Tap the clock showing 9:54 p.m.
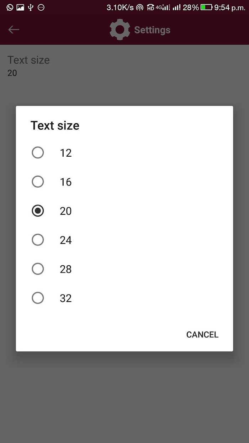The width and height of the screenshot is (249, 443). pyautogui.click(x=230, y=7)
